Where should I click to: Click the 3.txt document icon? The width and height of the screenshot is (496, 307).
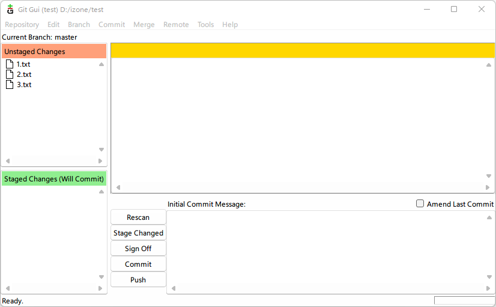click(9, 85)
